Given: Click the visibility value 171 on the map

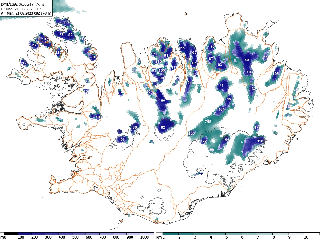Looking at the screenshot, I should point(154,54).
